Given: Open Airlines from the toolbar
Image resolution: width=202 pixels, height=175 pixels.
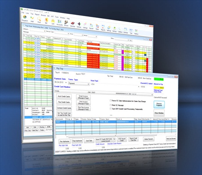Looking at the screenshot, I should tap(79, 25).
